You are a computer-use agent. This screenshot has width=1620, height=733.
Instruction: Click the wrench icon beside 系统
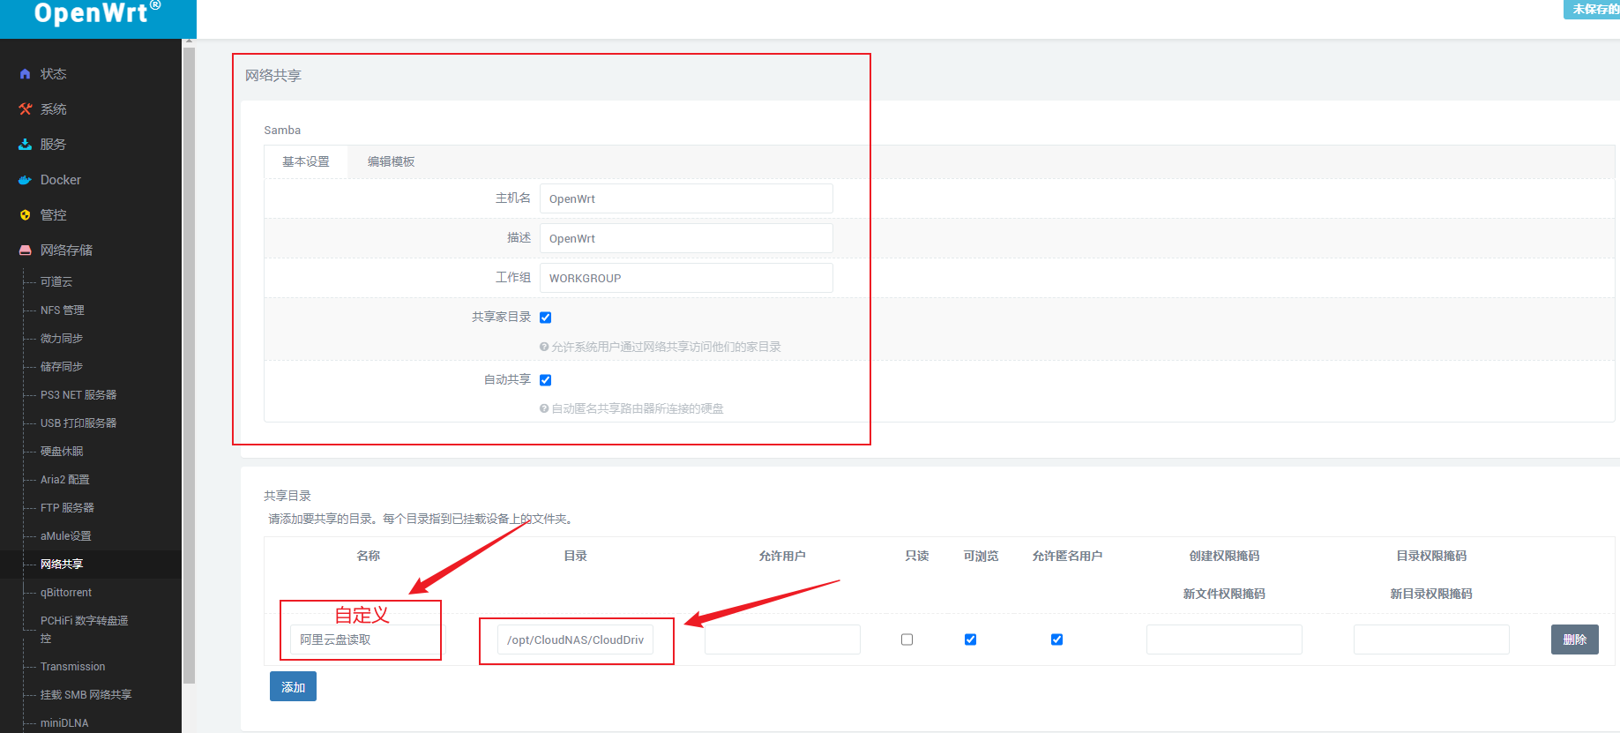coord(25,109)
